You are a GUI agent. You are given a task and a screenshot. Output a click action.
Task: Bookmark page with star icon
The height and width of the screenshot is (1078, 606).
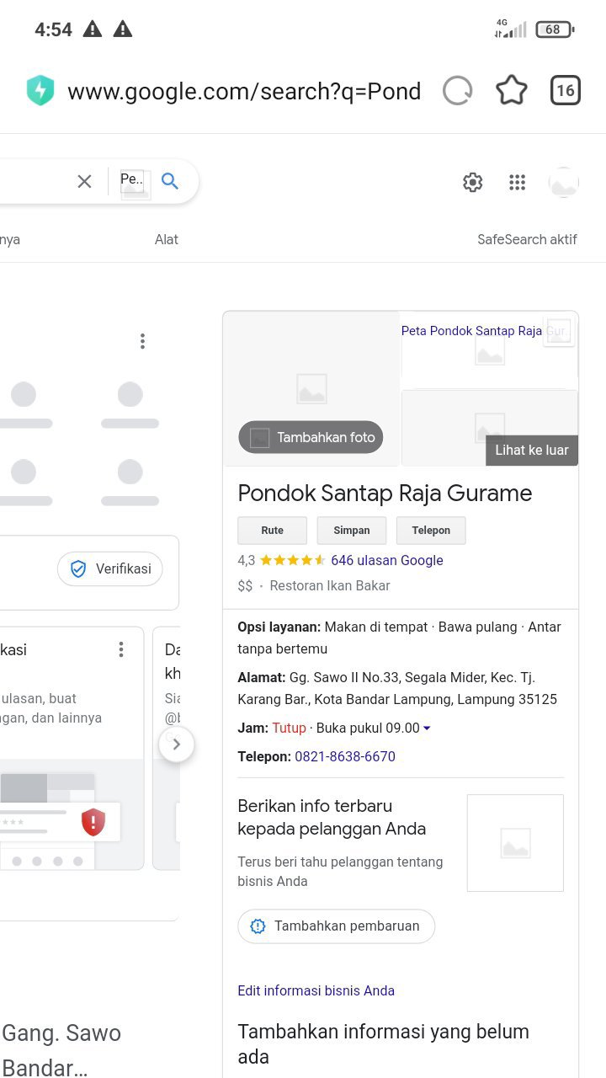511,91
